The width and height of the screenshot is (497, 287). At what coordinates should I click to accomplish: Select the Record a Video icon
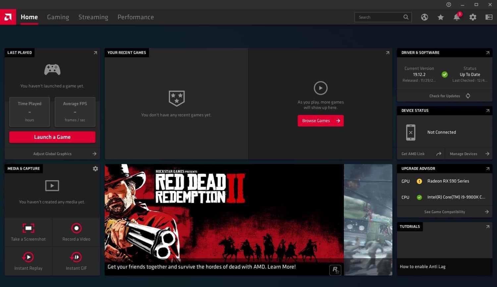[x=76, y=228]
